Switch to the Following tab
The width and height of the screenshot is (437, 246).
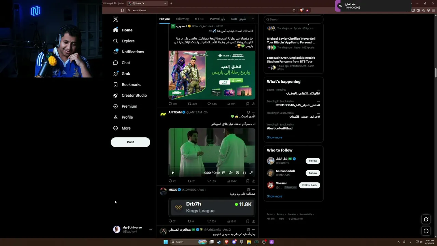[182, 19]
